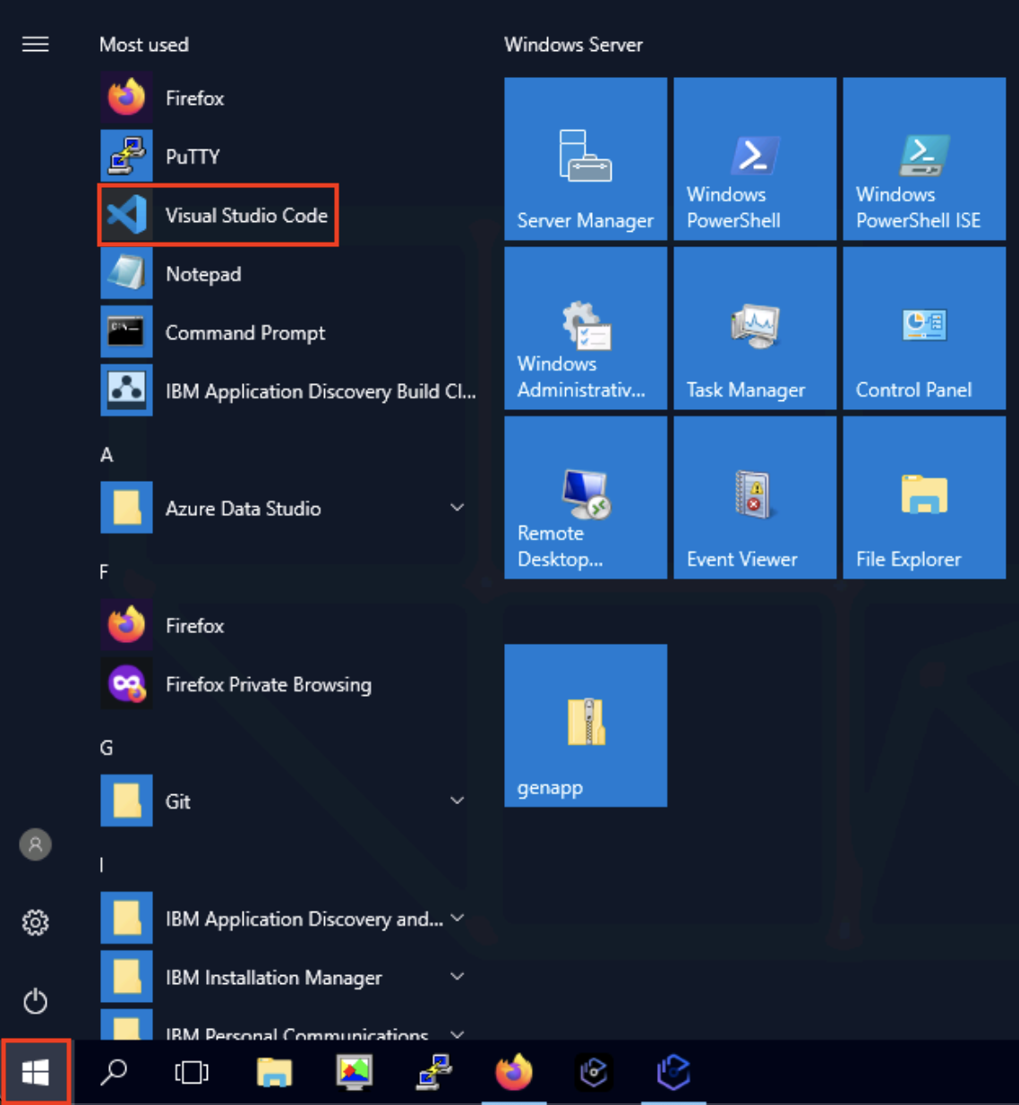The width and height of the screenshot is (1019, 1105).
Task: Click the Server Manager tile
Action: tap(586, 158)
